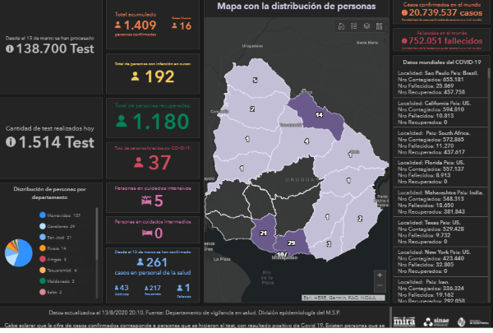This screenshot has height=333, width=493.
Task: Click the footer update note dated 13/8/2020 20:10
Action: tap(194, 313)
